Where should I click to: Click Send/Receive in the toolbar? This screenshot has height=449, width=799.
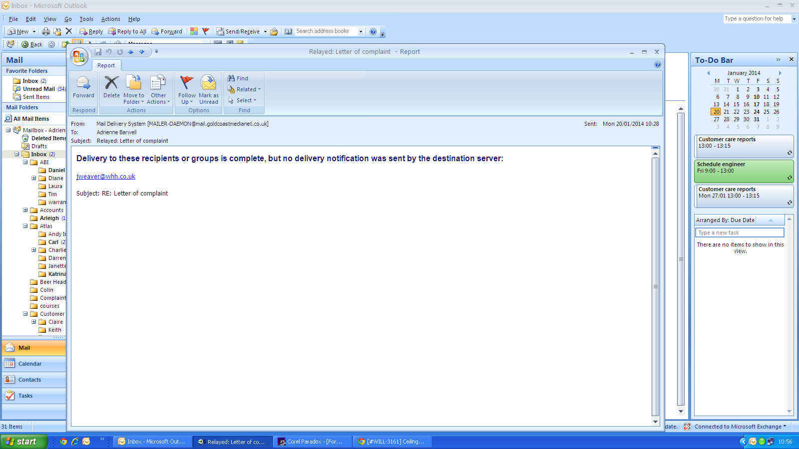[x=238, y=31]
